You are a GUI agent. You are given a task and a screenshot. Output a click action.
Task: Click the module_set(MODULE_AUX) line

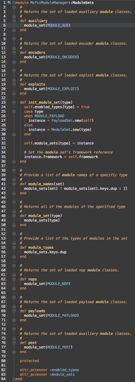(x=47, y=25)
